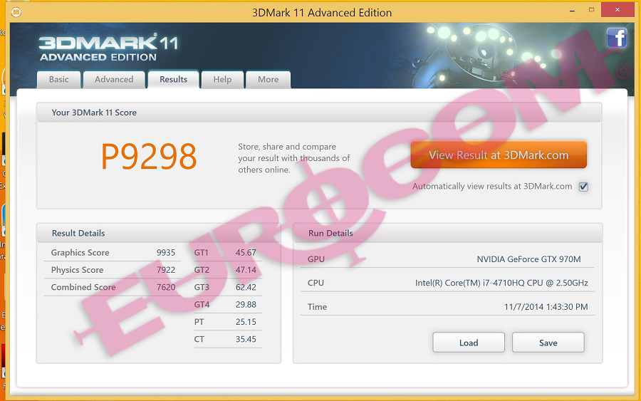Open the Advanced tab
Screen dimensions: 641x401
click(x=114, y=80)
